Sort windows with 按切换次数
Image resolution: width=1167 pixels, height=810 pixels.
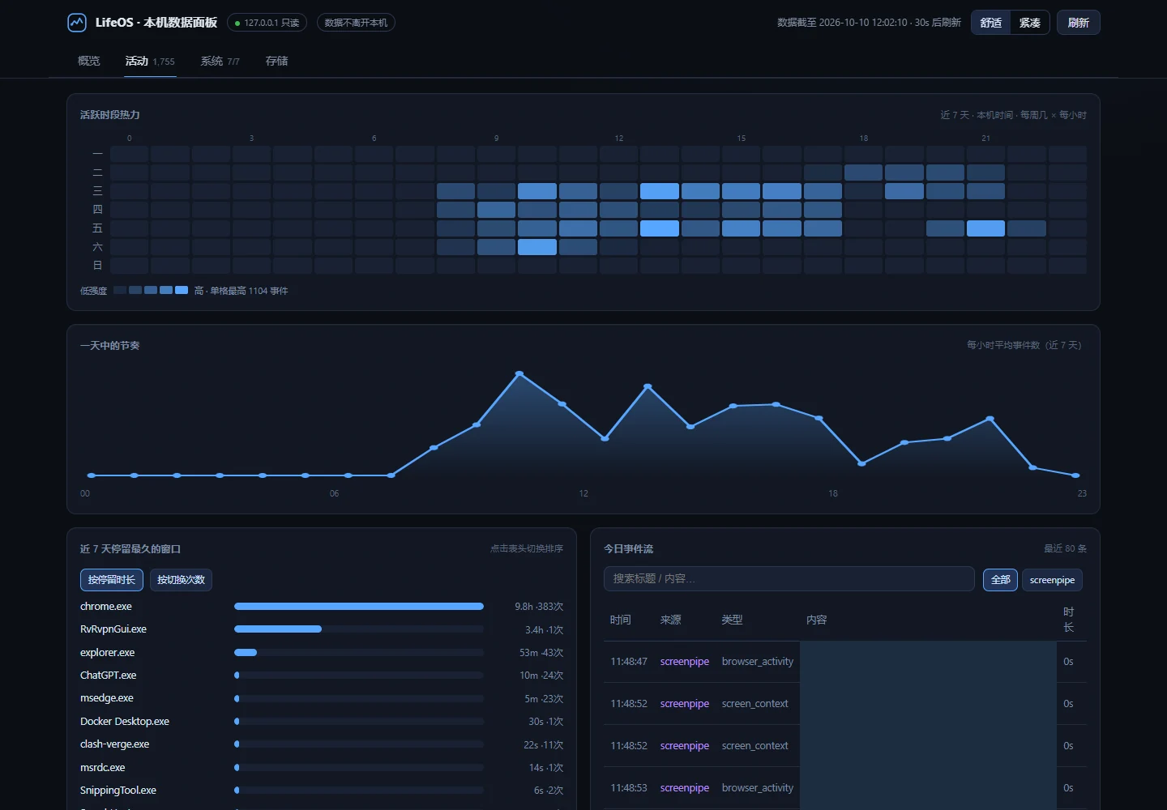(x=181, y=580)
